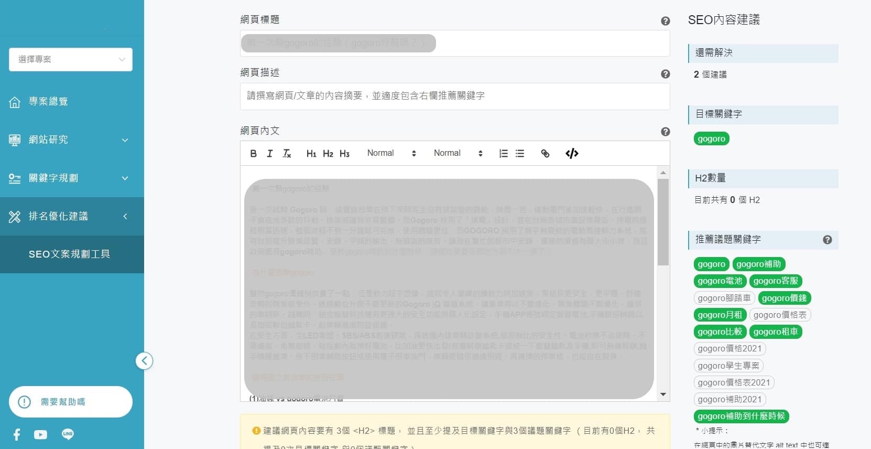Click the 需要幫助嗎 help button
The width and height of the screenshot is (871, 449).
point(71,402)
